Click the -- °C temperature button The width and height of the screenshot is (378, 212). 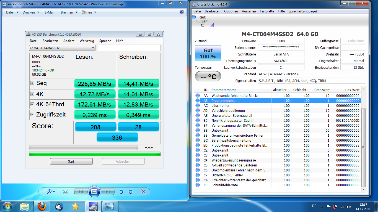[208, 77]
